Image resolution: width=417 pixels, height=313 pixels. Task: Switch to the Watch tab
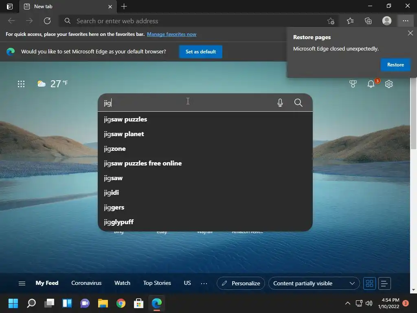pyautogui.click(x=122, y=283)
